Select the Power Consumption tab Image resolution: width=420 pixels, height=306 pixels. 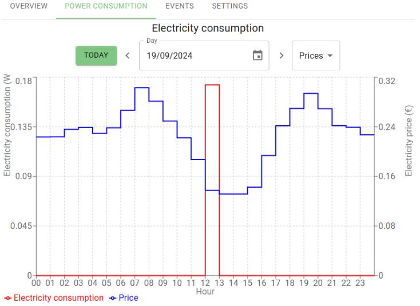(x=106, y=6)
